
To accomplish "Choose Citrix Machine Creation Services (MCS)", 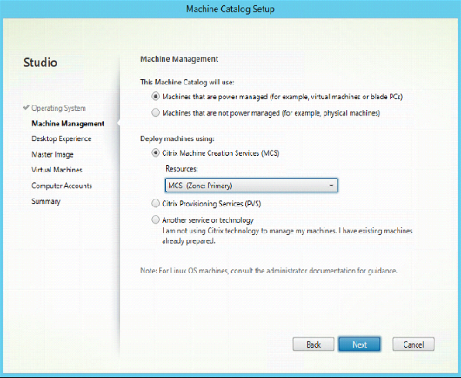I will tap(156, 152).
